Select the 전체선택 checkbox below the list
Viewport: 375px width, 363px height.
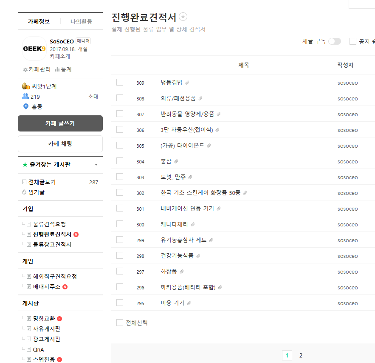119,323
